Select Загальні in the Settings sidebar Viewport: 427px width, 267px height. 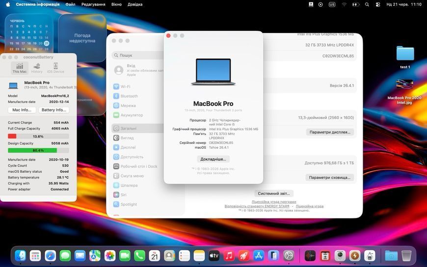138,128
